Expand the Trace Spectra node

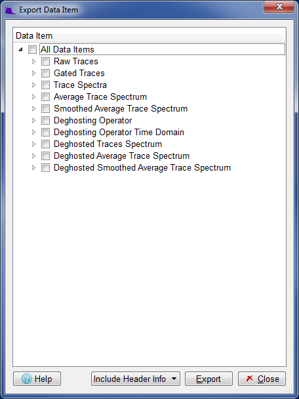[33, 85]
